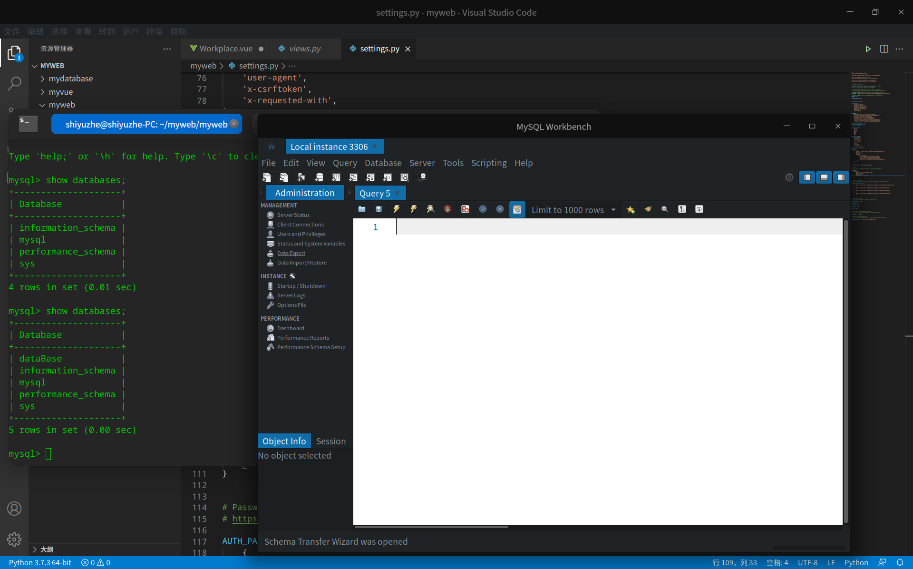Viewport: 913px width, 569px height.
Task: Click the horizontal scrollbar below query editor
Action: click(431, 527)
